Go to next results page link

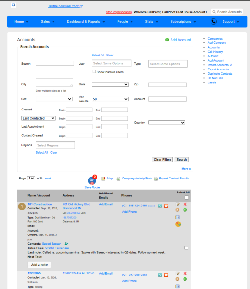click(48, 179)
